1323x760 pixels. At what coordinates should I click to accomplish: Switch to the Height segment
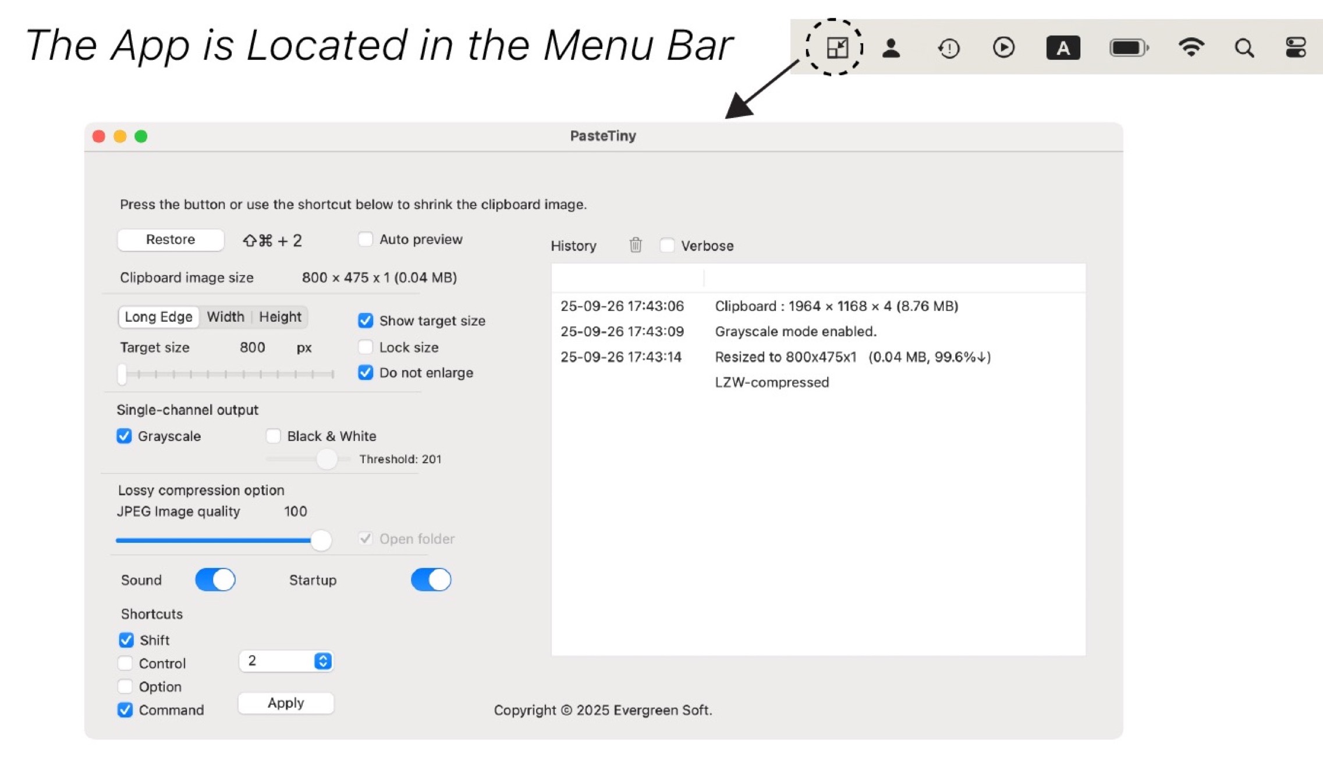[x=280, y=317]
